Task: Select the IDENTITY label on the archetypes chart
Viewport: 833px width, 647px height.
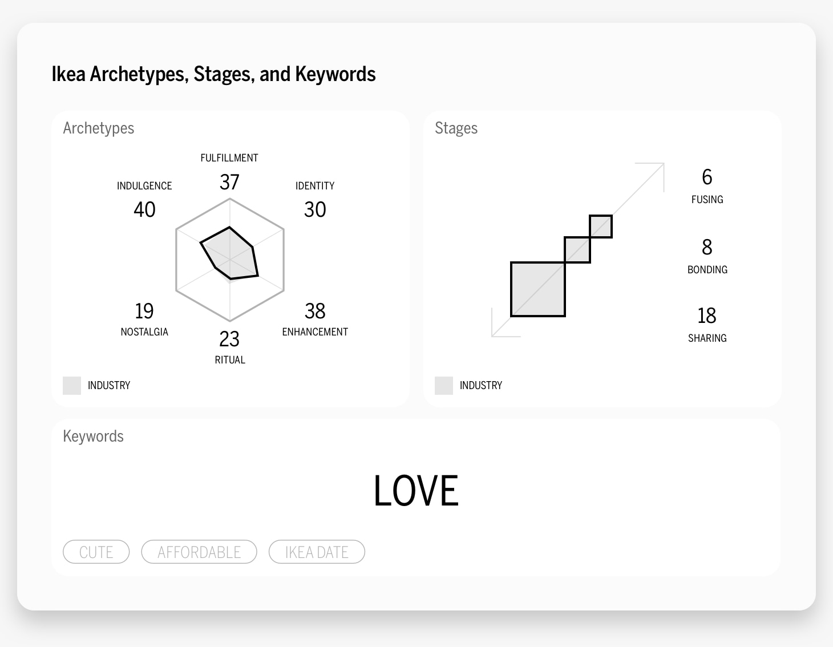Action: pyautogui.click(x=315, y=185)
